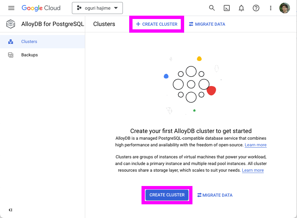
Task: Collapse the left sidebar with the chevron
Action: pyautogui.click(x=10, y=210)
